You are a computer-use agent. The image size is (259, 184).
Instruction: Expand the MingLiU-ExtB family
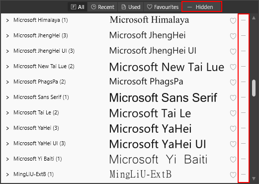pos(7,175)
